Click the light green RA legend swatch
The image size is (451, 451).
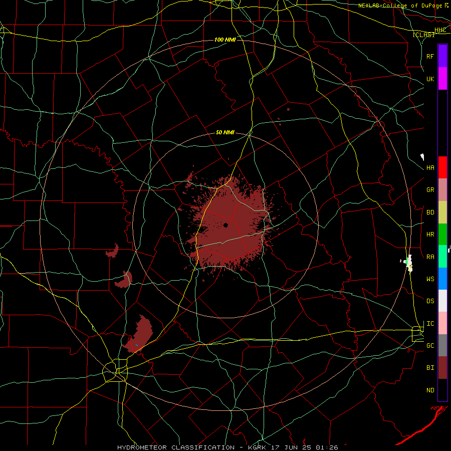pos(442,257)
